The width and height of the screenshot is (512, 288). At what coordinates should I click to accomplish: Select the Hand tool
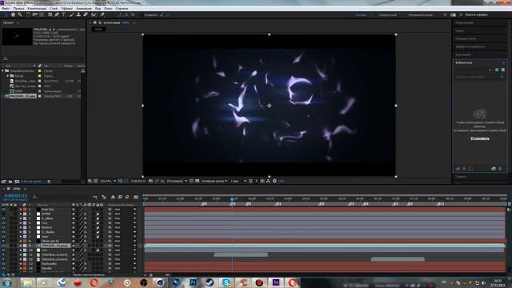click(13, 14)
